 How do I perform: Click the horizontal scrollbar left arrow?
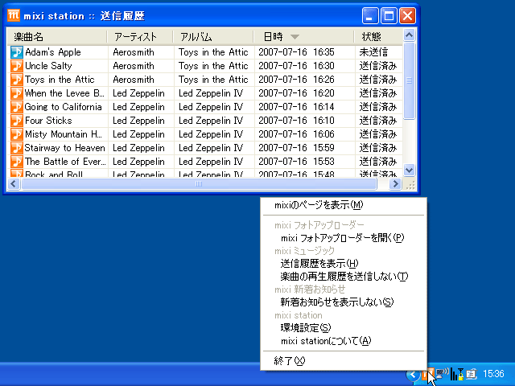tap(14, 184)
